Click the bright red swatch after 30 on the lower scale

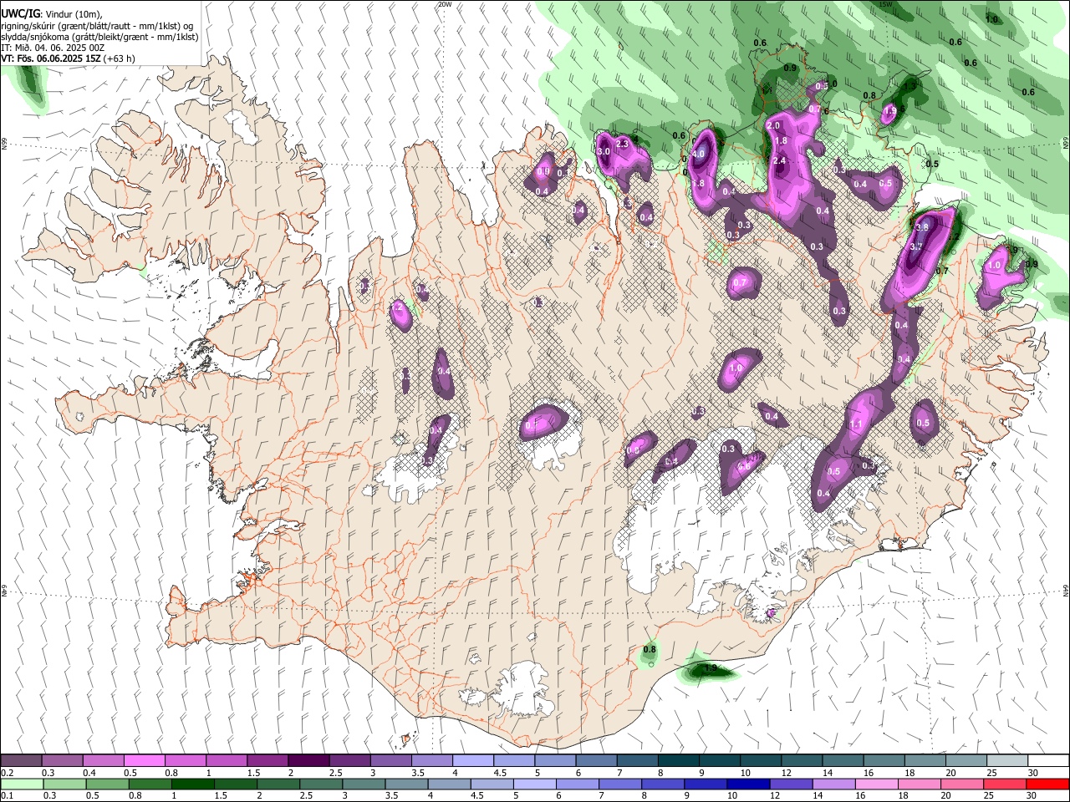[x=1047, y=784]
